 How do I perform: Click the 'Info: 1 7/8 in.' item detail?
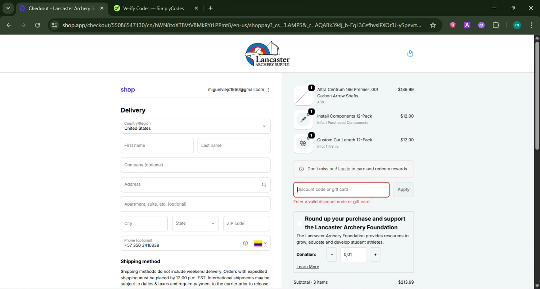point(328,147)
